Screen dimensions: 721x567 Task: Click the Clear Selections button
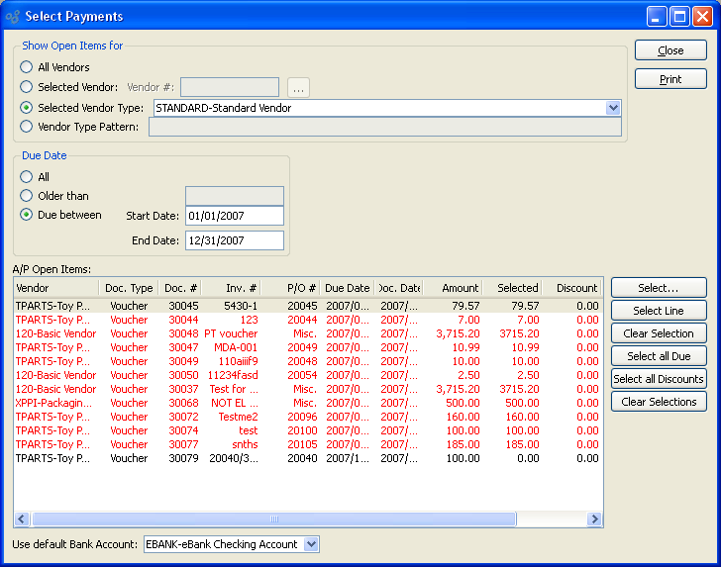tap(659, 402)
